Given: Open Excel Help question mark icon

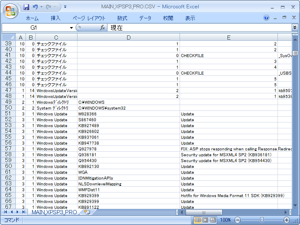Looking at the screenshot, I should [266, 18].
